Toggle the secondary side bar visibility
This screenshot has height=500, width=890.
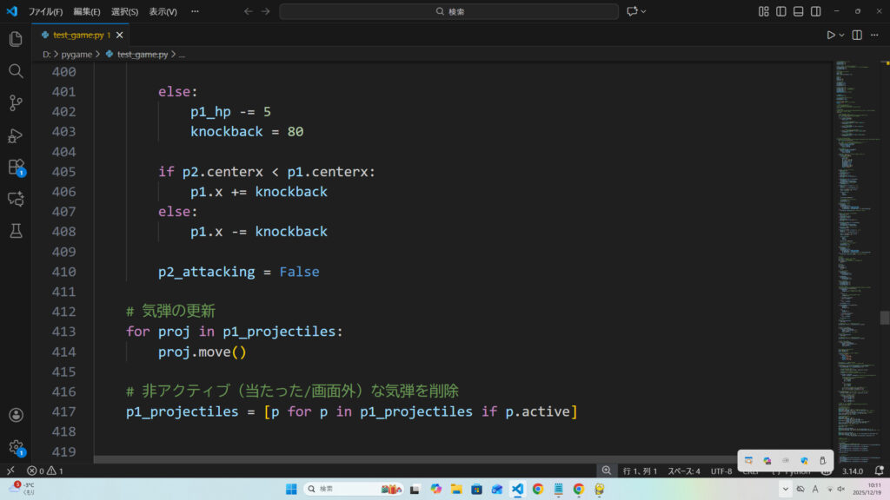coord(816,11)
